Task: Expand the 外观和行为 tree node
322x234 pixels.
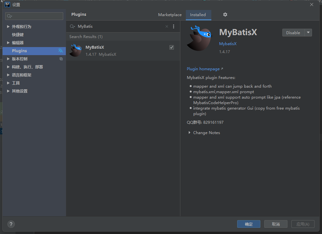Action: [8, 26]
